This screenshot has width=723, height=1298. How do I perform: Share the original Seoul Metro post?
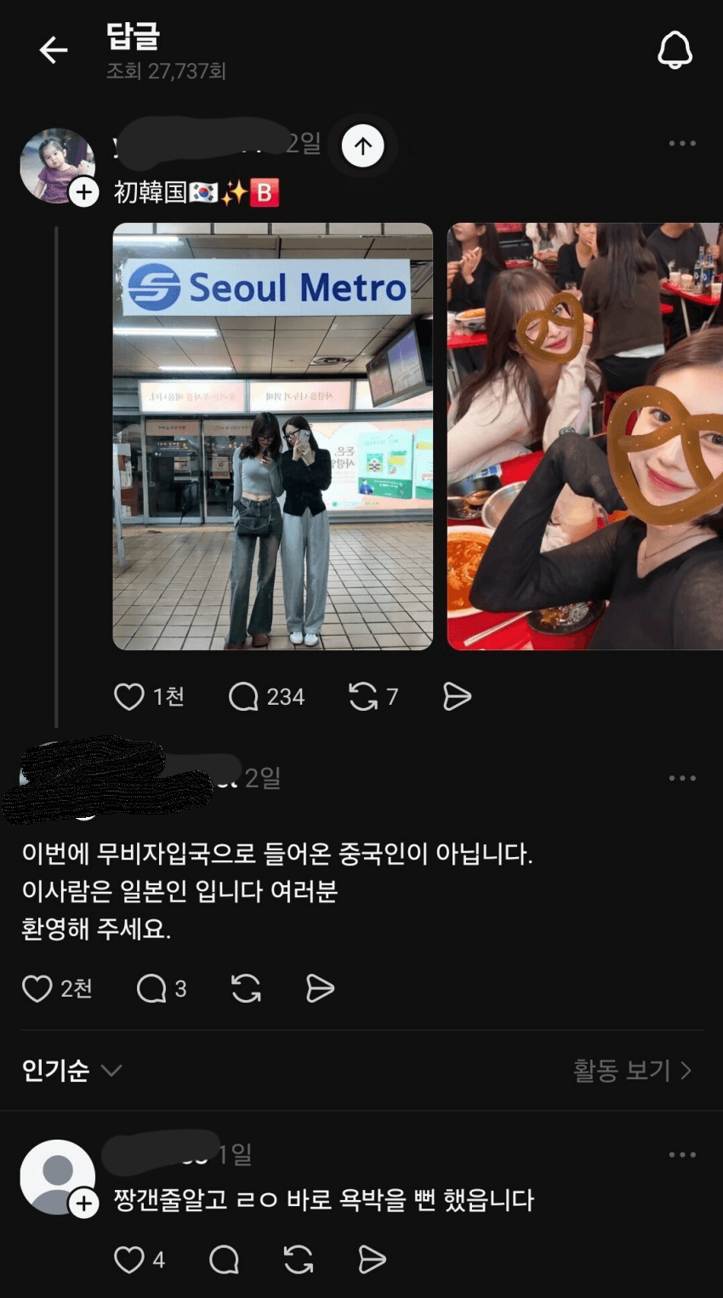coord(457,697)
